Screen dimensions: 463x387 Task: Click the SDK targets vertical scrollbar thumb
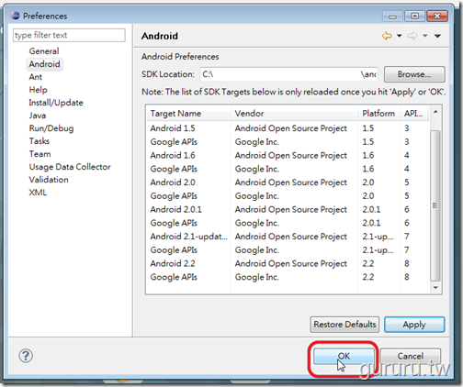[435, 205]
